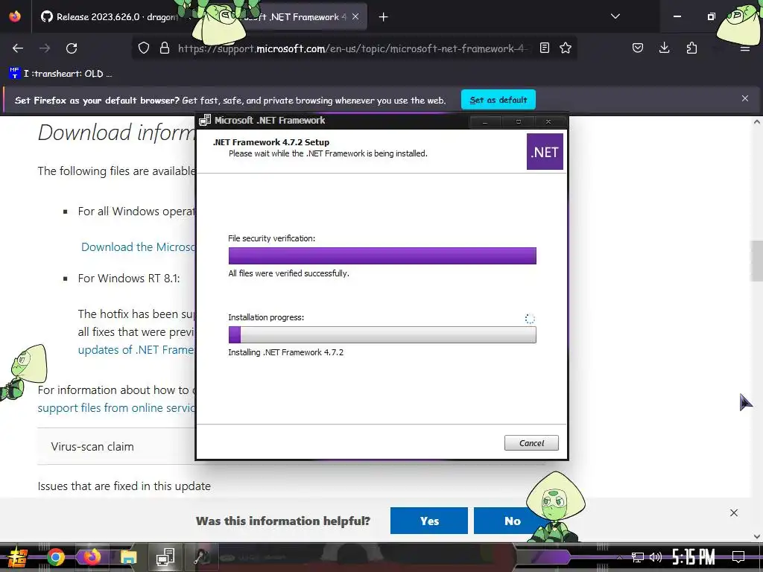Open the Firefox hamburger menu
Viewport: 763px width, 572px height.
click(x=744, y=48)
